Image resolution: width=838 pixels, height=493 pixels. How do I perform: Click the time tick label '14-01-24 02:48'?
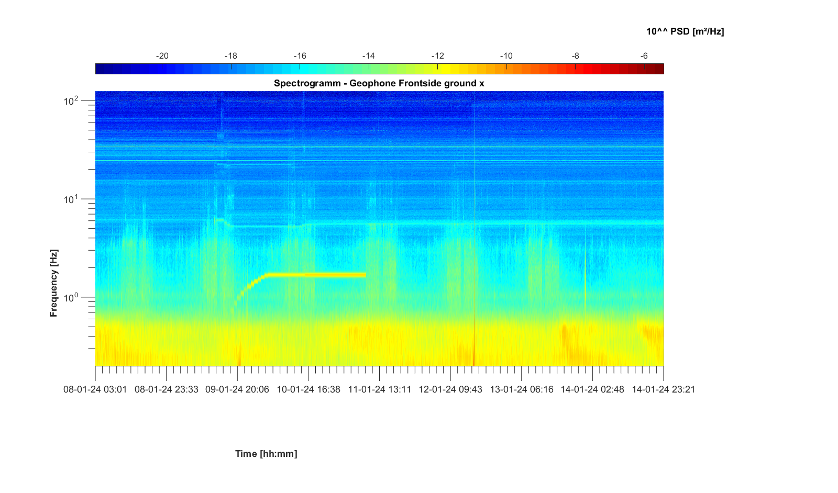pos(592,389)
